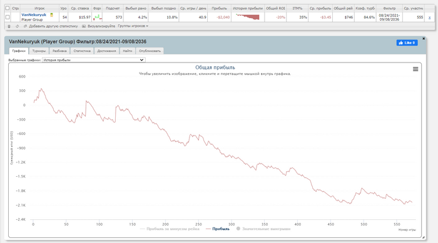Screen dimensions: 438x243
Task: Toggle Прибыль за минусом рейка legend
Action: click(x=170, y=229)
